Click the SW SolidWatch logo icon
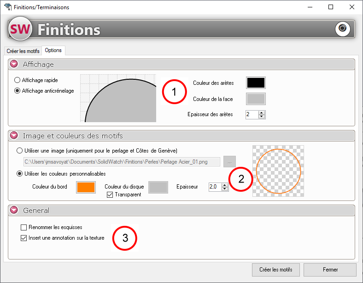 pyautogui.click(x=20, y=29)
